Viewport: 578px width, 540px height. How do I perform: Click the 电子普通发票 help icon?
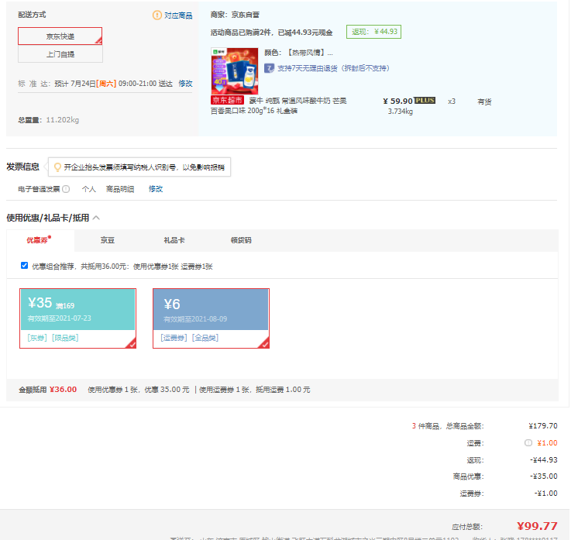pyautogui.click(x=66, y=189)
